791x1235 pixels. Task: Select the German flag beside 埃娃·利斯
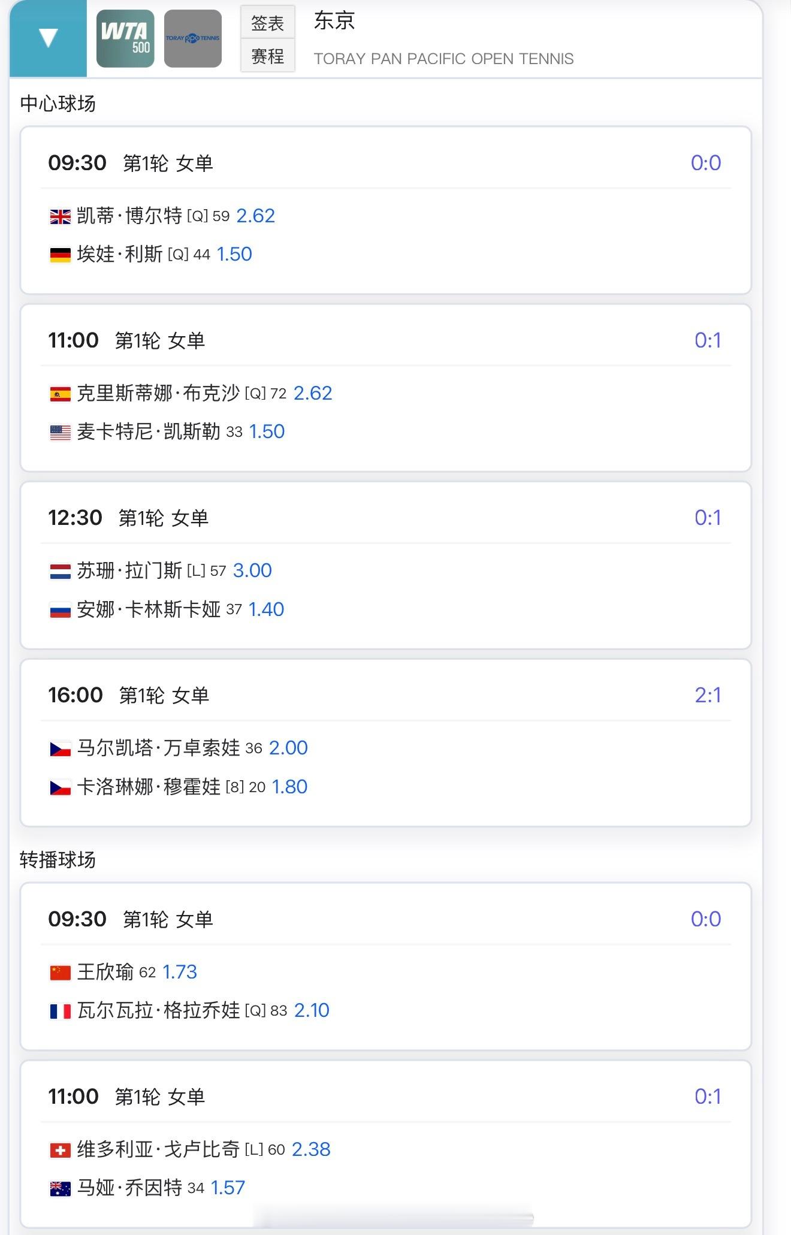click(x=60, y=255)
